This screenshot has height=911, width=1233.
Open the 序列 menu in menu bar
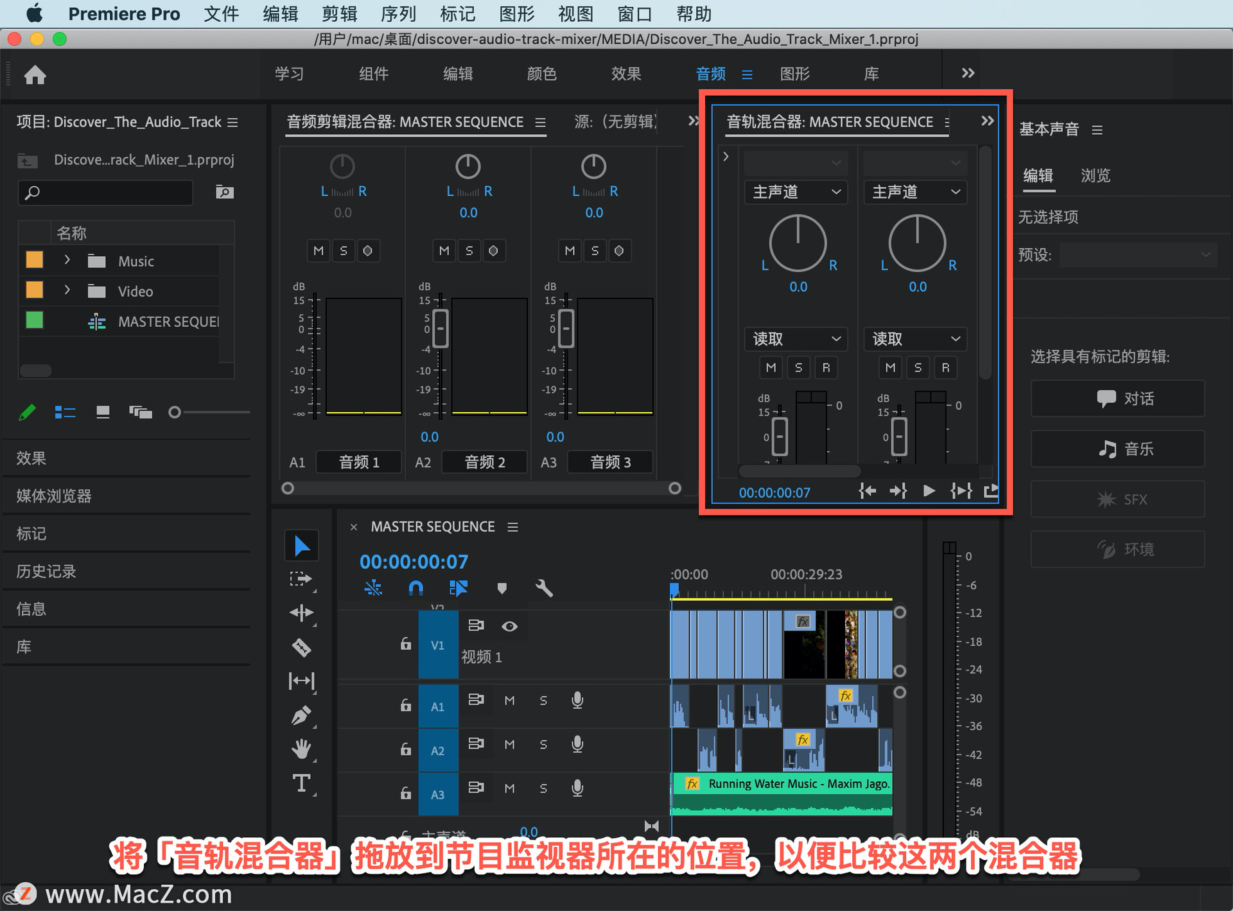(x=398, y=13)
